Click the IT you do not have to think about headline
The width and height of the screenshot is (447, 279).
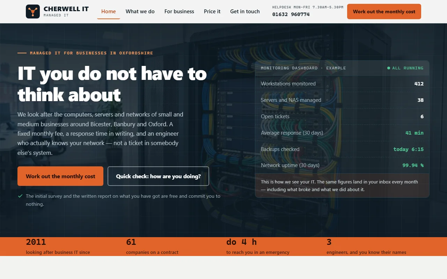tap(112, 84)
